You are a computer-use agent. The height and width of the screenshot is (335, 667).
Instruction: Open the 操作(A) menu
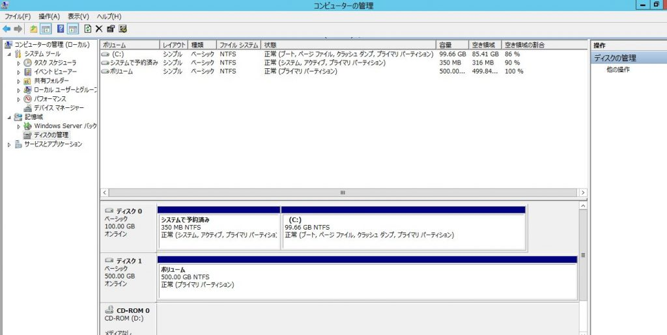coord(49,16)
